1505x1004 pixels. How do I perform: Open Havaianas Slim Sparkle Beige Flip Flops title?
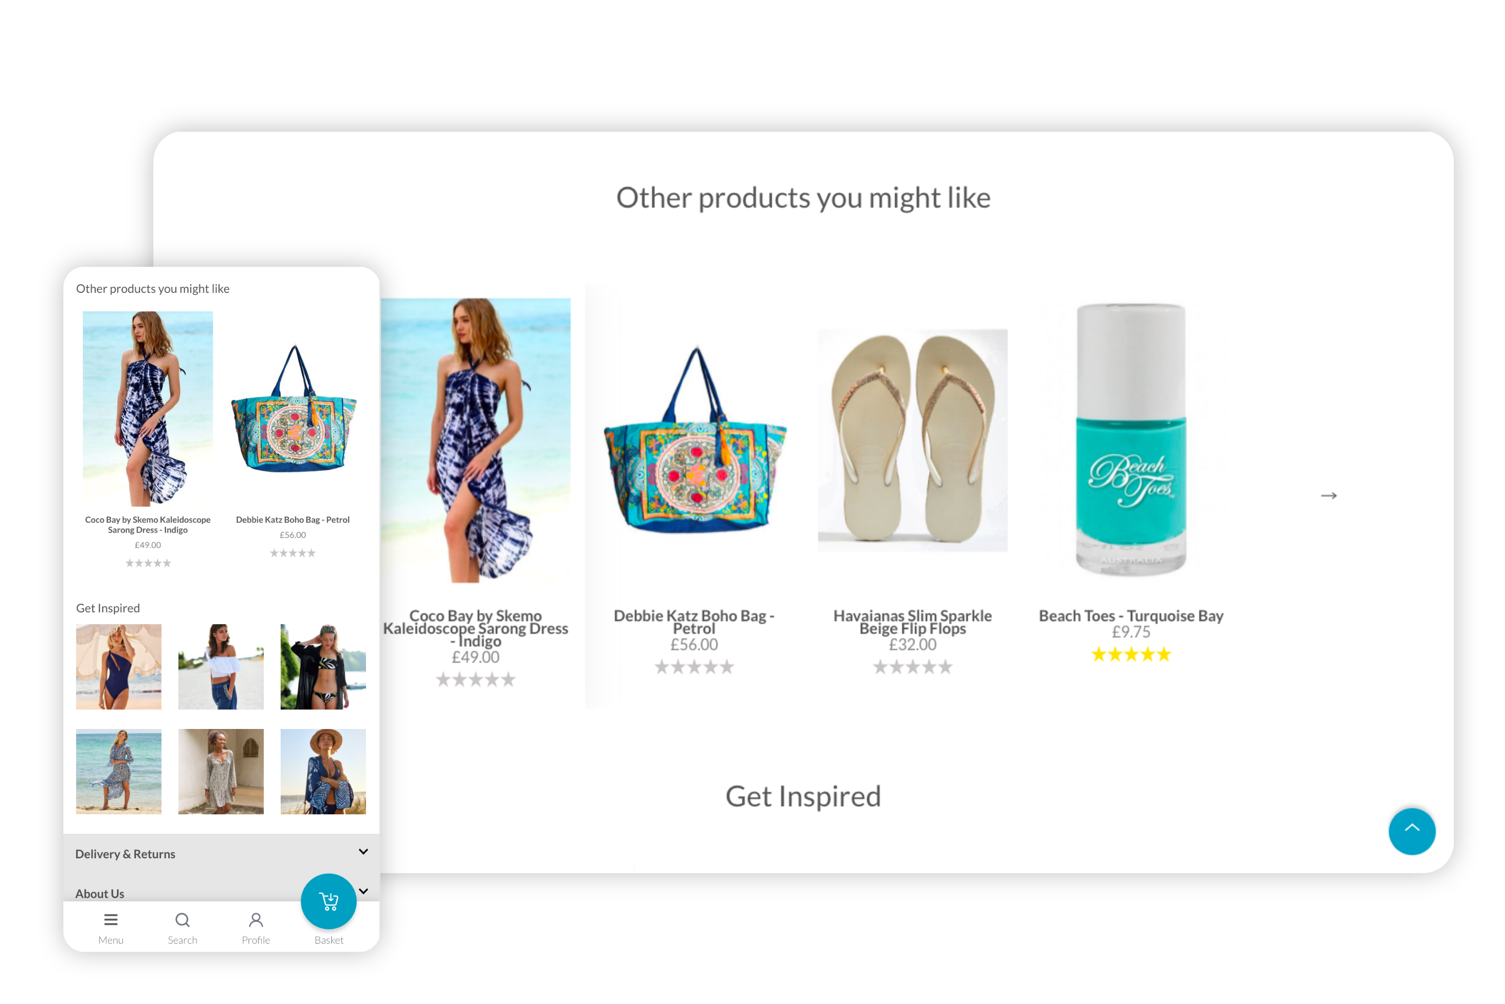coord(912,622)
